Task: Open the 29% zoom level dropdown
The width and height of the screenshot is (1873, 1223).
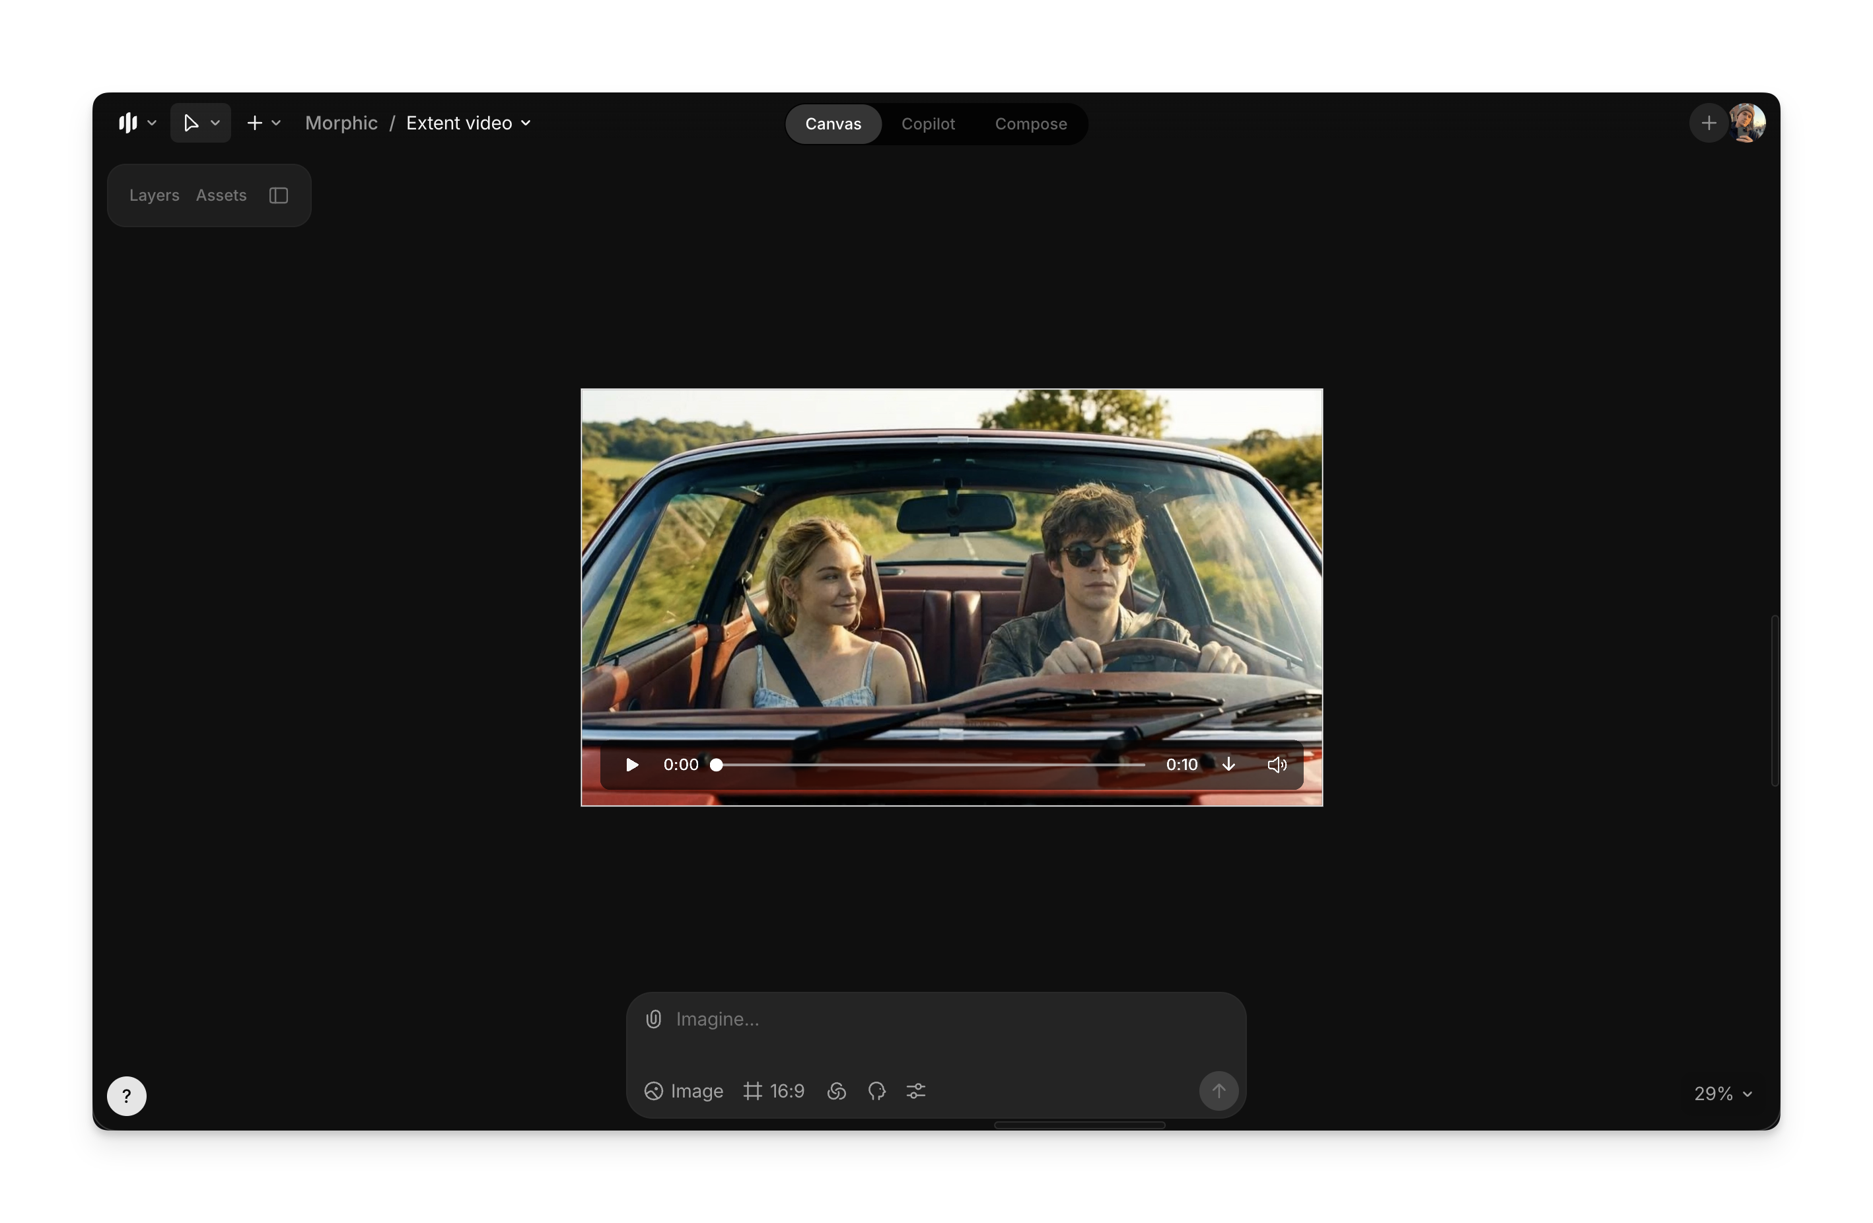Action: point(1722,1093)
